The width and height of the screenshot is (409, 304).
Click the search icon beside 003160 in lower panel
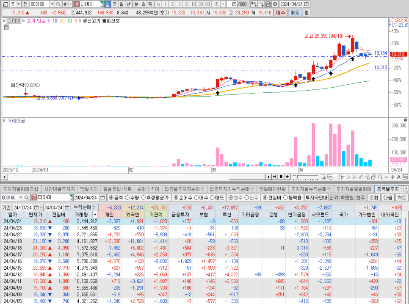point(26,198)
